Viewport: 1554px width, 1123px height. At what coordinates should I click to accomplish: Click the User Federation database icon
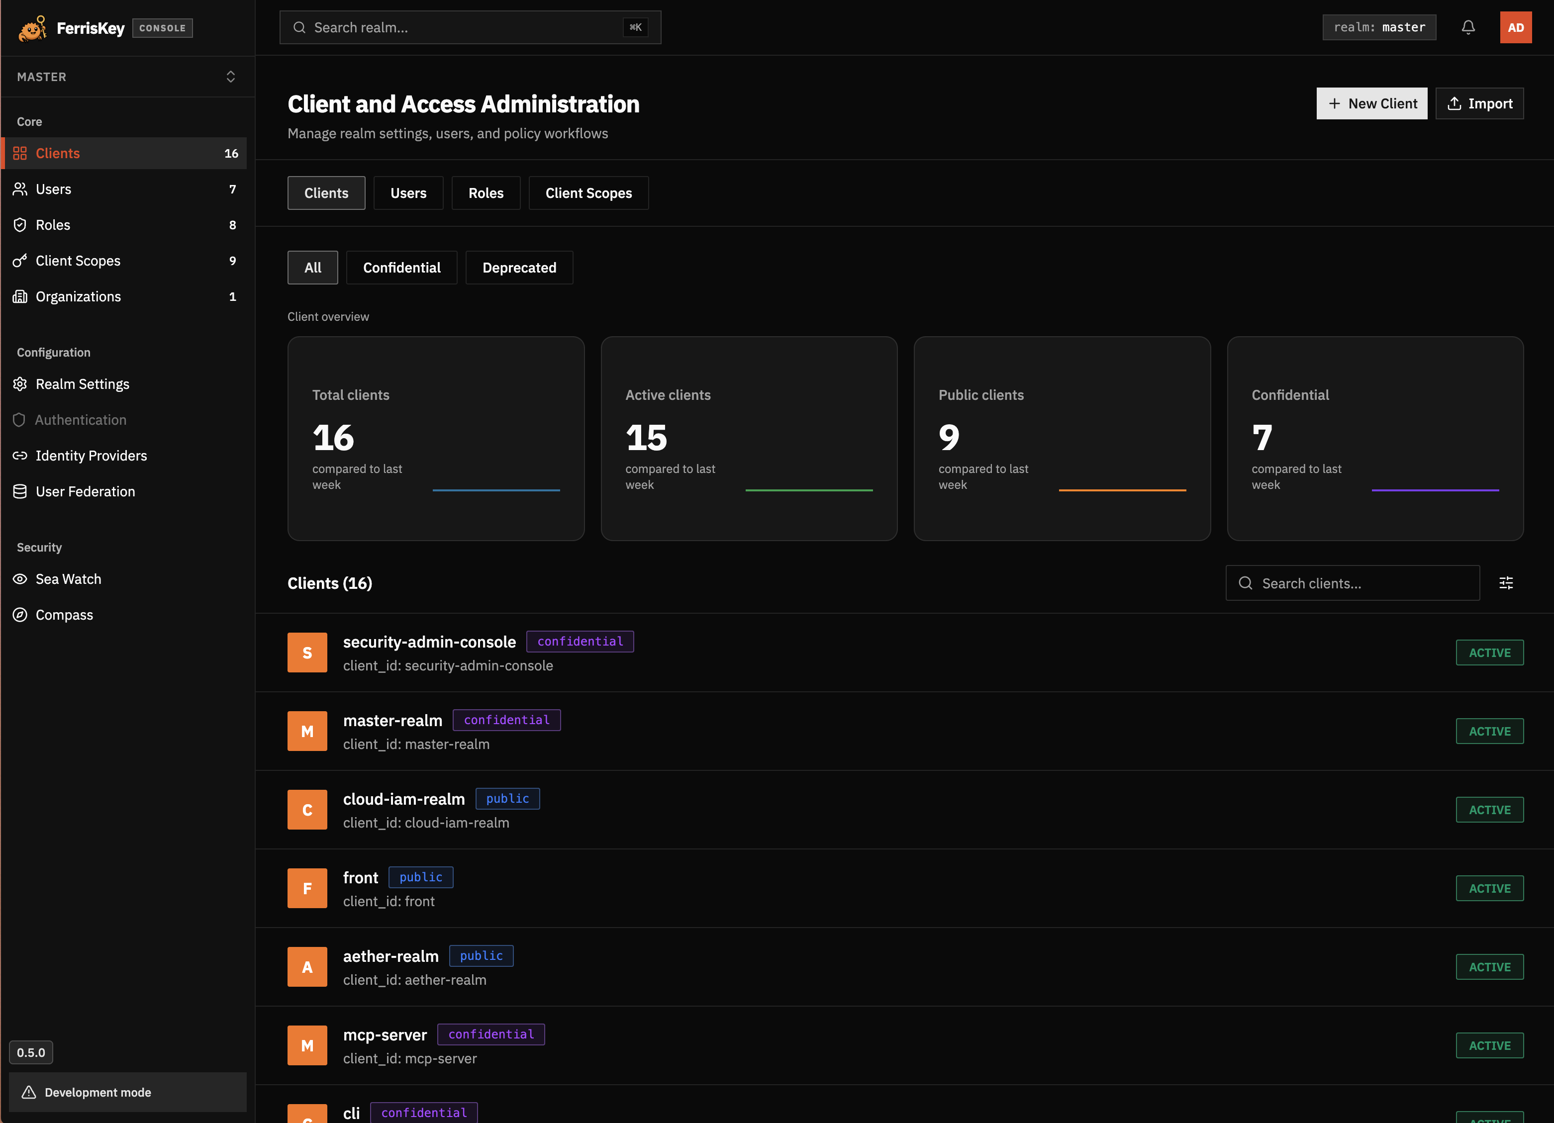(20, 491)
